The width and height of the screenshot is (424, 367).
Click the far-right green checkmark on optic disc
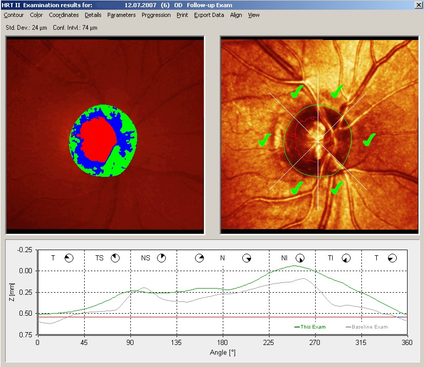(x=369, y=139)
